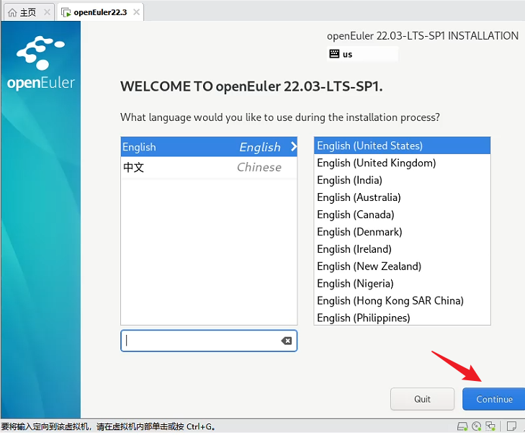
Task: Choose English (Hong Kong SAR China) locale
Action: tap(402, 301)
